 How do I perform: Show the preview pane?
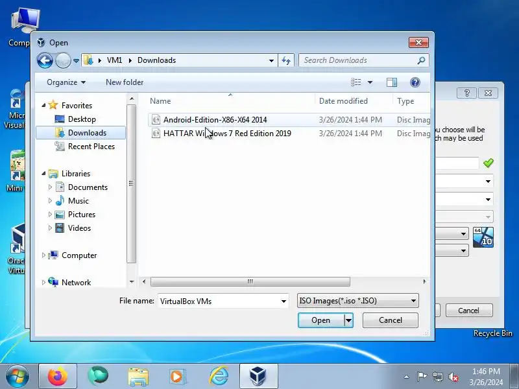click(392, 82)
